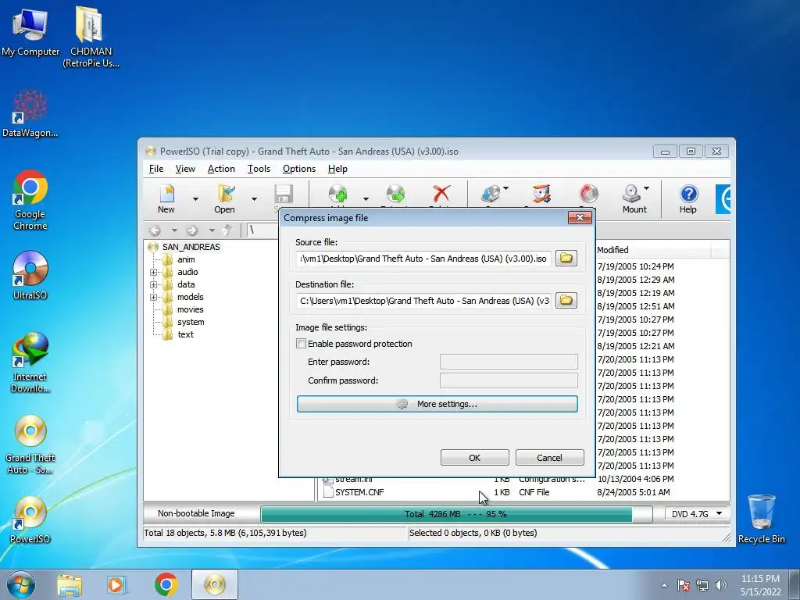Open the DVD 4.7G media size dropdown
The width and height of the screenshot is (800, 600).
(696, 514)
